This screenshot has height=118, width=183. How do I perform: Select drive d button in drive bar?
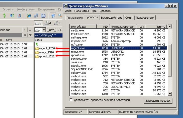[x=48, y=23]
